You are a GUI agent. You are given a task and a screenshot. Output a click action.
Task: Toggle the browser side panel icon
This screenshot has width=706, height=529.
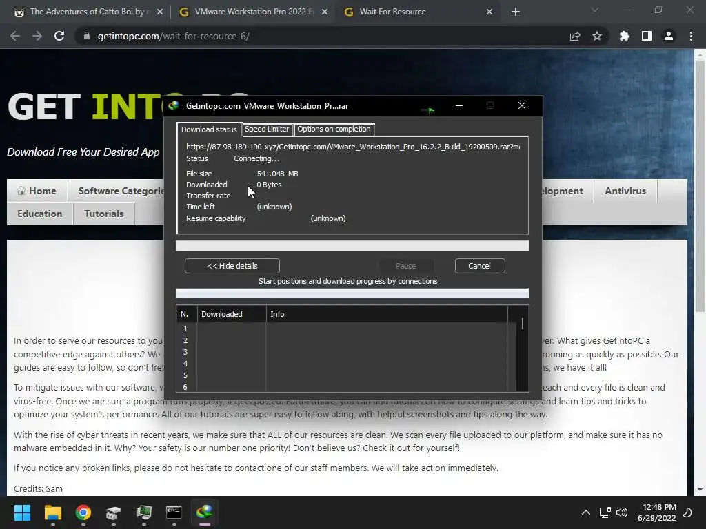[647, 36]
